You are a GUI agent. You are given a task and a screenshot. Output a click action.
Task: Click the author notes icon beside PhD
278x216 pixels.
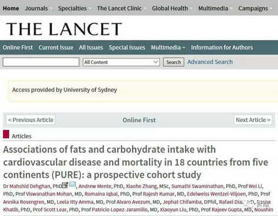point(65,185)
